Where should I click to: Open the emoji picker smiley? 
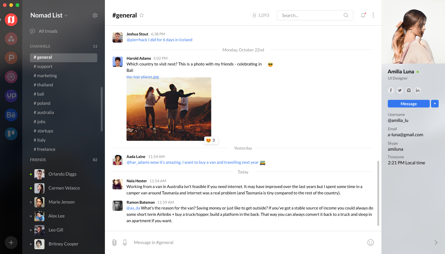(371, 243)
